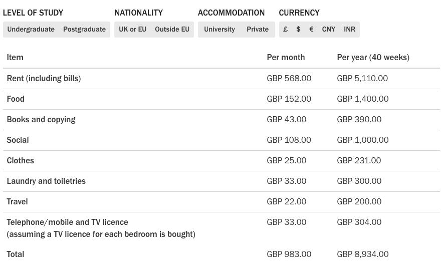Click the Rent (including bills) row label
This screenshot has height=264, width=443.
[x=44, y=79]
